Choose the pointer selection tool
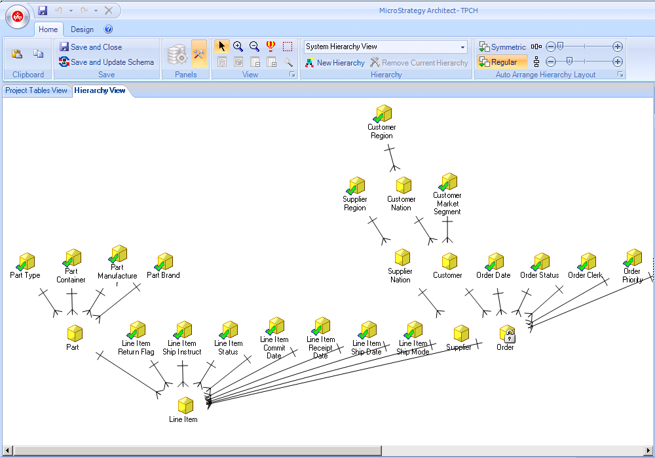This screenshot has height=458, width=655. pyautogui.click(x=221, y=47)
